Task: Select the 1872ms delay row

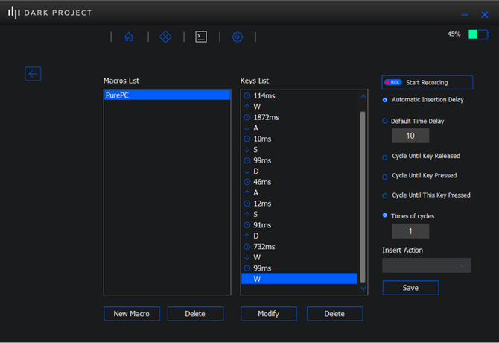Action: click(x=299, y=117)
